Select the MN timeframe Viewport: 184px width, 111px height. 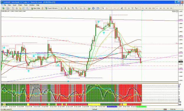coord(171,8)
